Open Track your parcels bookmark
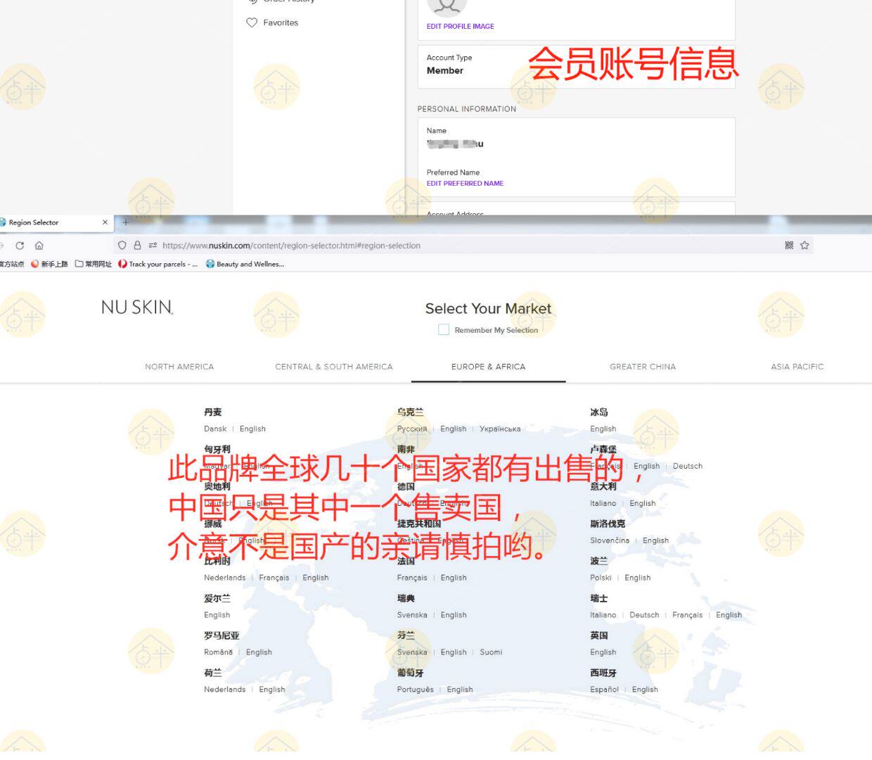872x760 pixels. (x=158, y=265)
